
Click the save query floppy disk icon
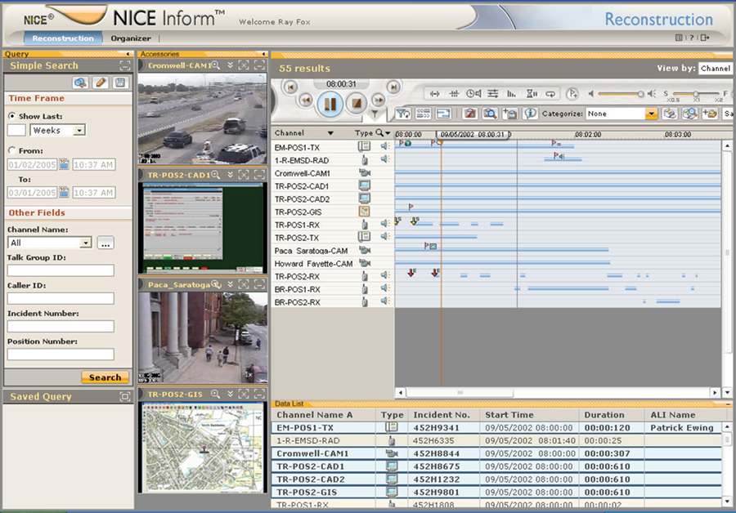point(120,83)
